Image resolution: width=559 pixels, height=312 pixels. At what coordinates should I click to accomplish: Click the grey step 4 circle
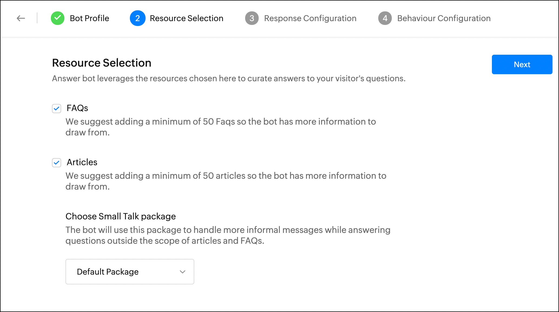[385, 18]
